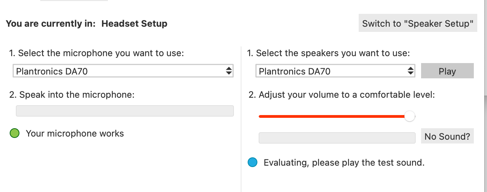Screen dimensions: 487x192
Task: Play the speaker test sound
Action: coord(447,71)
